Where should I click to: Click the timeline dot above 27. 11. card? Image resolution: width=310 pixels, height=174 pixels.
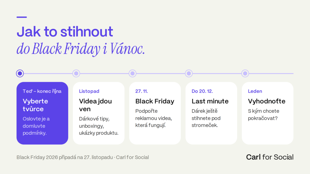[133, 73]
